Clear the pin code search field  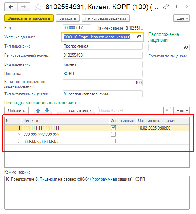tap(167, 111)
